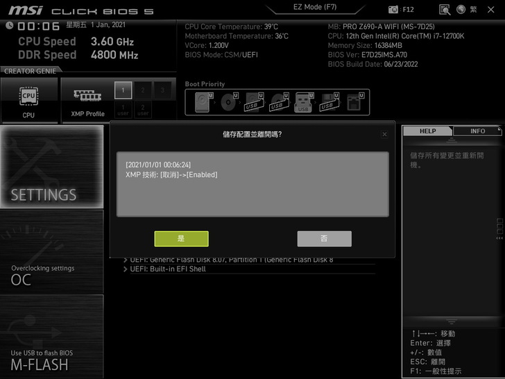Click the XMP 技術 change log line
Screen dimensions: 505x379
pyautogui.click(x=171, y=175)
